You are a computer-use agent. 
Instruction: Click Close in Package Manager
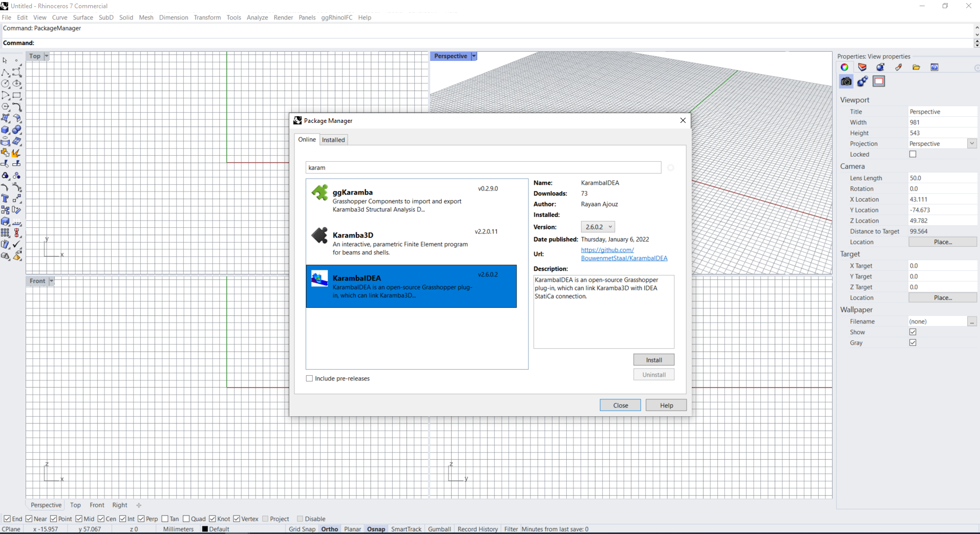tap(621, 405)
